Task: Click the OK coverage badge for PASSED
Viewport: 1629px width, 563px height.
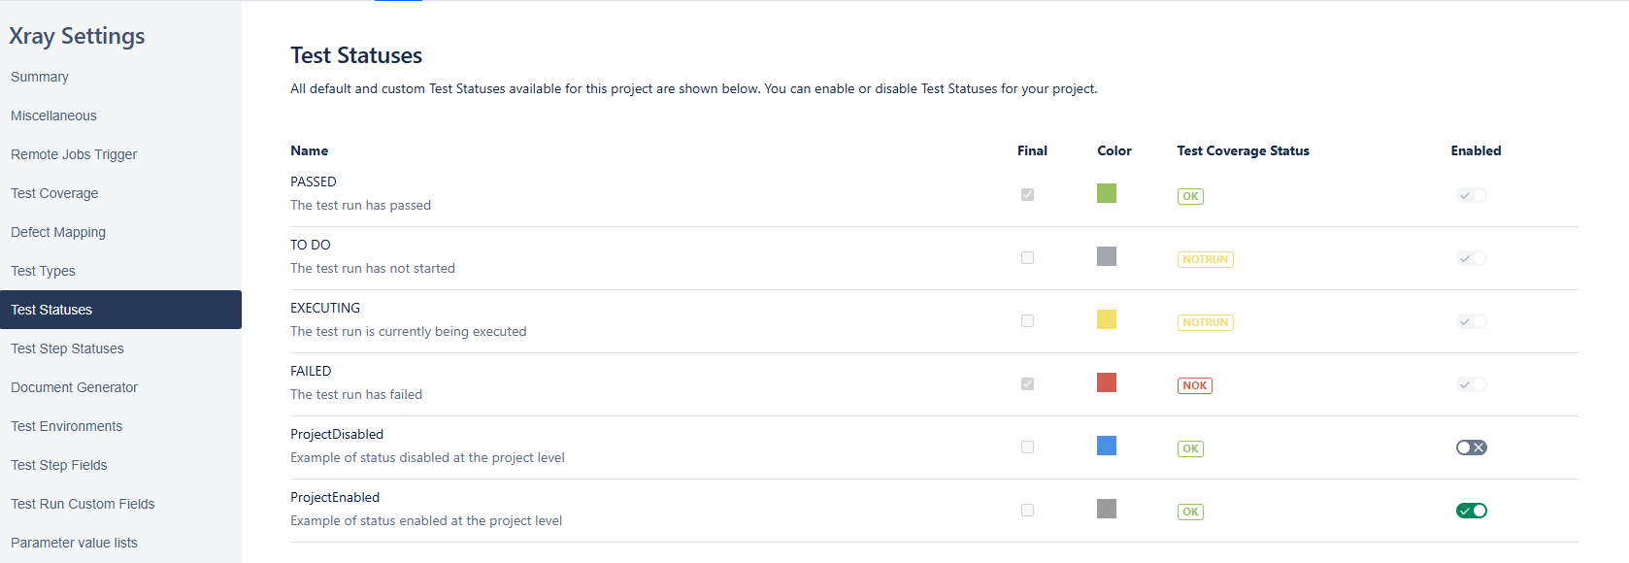Action: coord(1190,196)
